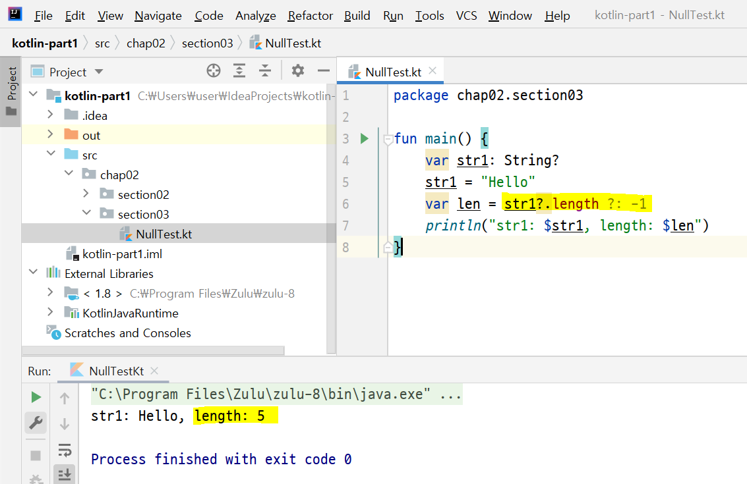Click src breadcrumb
This screenshot has height=484, width=747.
(102, 43)
